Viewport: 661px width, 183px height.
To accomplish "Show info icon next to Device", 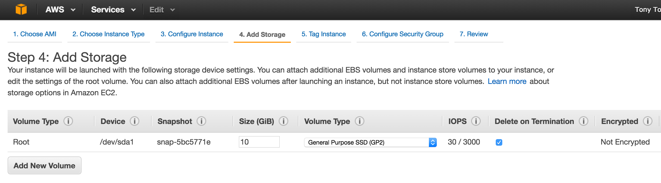I will point(135,121).
